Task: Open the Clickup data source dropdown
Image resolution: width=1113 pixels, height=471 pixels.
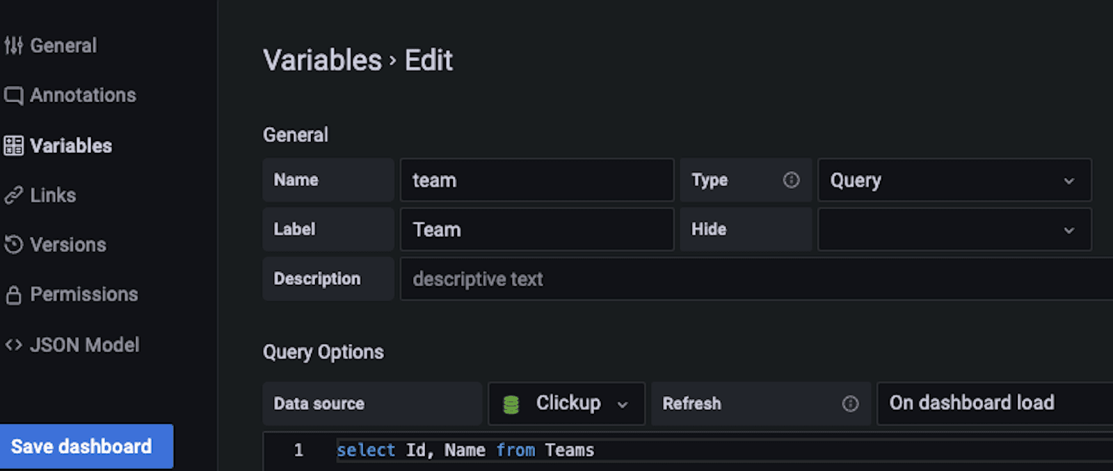Action: tap(567, 404)
